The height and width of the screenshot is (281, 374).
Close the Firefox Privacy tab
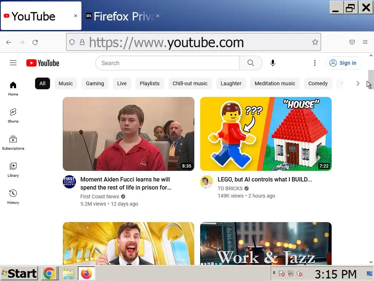tap(158, 16)
